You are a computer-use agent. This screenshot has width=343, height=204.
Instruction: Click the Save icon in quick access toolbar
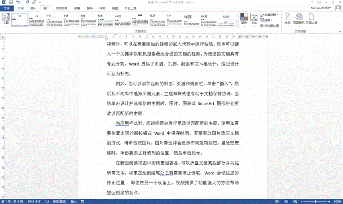coord(11,2)
